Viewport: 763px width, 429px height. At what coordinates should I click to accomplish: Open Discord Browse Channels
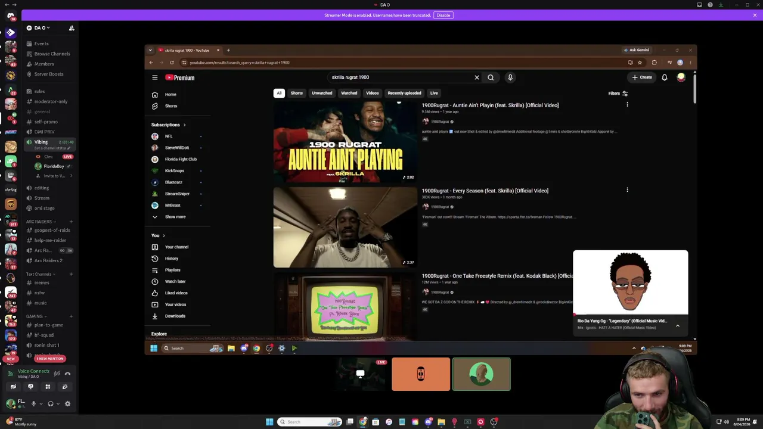(48, 54)
